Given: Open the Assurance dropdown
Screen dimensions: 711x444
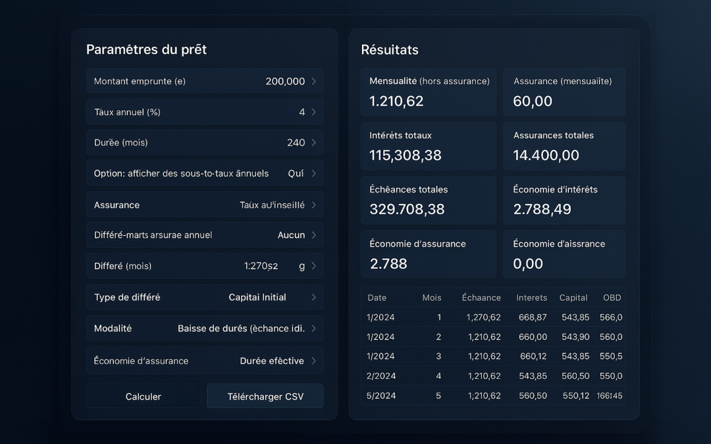Looking at the screenshot, I should pos(204,204).
